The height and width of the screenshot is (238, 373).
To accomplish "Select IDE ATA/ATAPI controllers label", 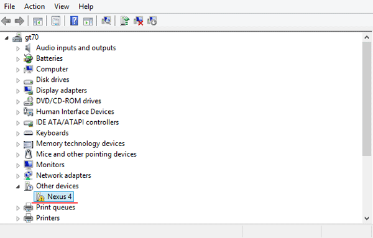I will pos(77,122).
